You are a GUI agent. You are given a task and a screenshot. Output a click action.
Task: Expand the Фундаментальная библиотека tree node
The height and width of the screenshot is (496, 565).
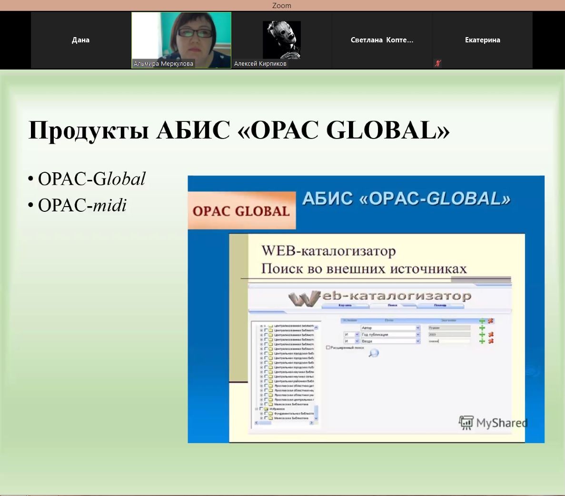coord(261,414)
